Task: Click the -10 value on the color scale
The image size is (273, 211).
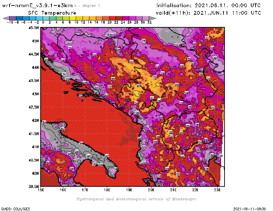Action: pos(10,22)
